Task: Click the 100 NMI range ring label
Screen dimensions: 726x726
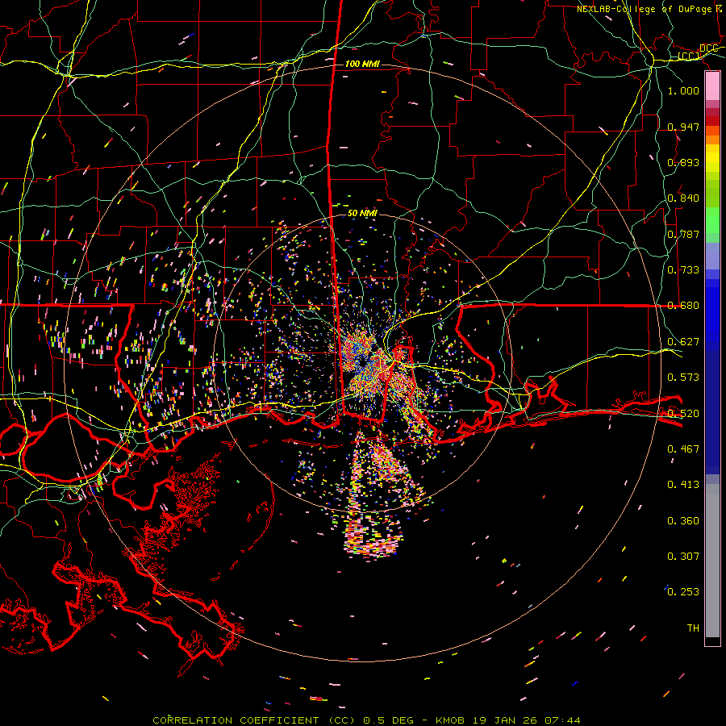Action: [362, 64]
